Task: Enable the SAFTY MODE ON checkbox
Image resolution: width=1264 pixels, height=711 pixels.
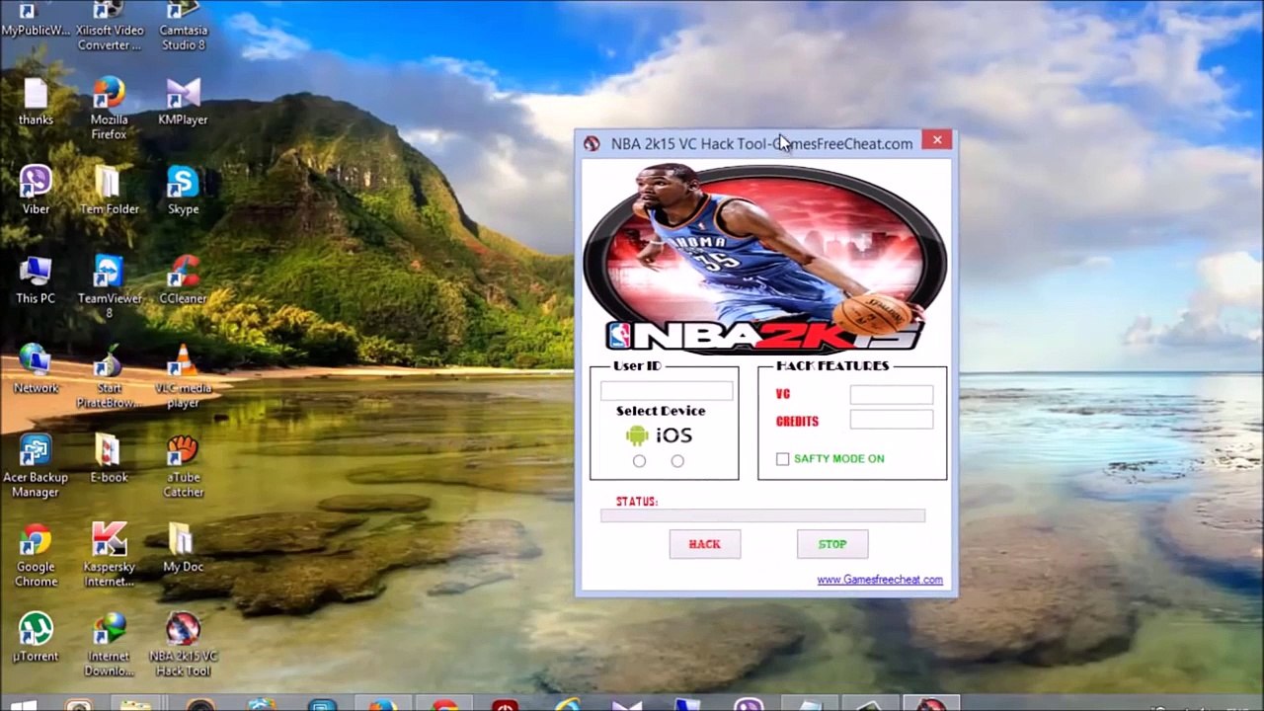Action: click(x=783, y=459)
